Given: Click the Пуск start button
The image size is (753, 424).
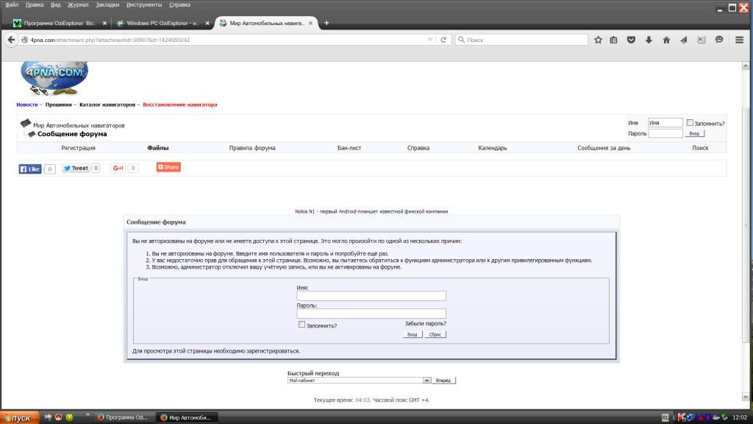Looking at the screenshot, I should pyautogui.click(x=18, y=417).
